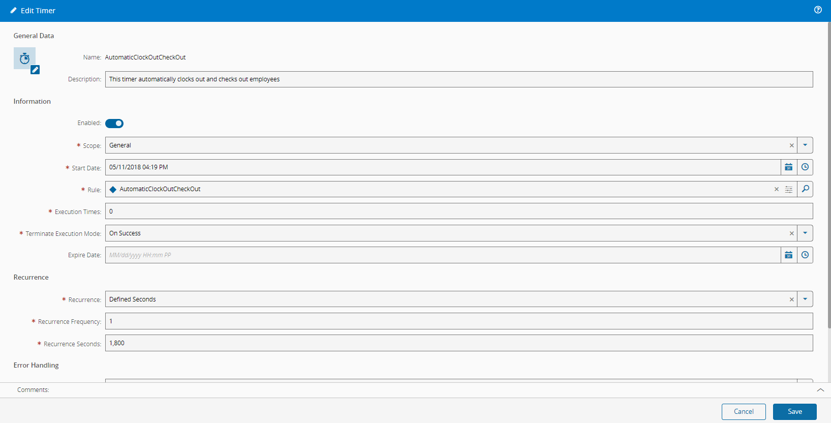Screen dimensions: 831x423
Task: Click the Recurrence Frequency field
Action: pos(459,321)
